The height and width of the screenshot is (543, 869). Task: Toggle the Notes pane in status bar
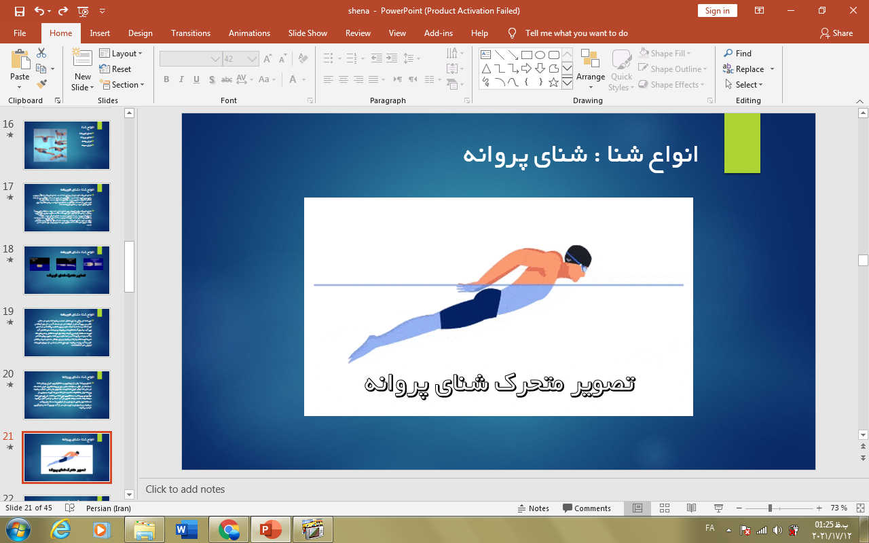click(533, 508)
